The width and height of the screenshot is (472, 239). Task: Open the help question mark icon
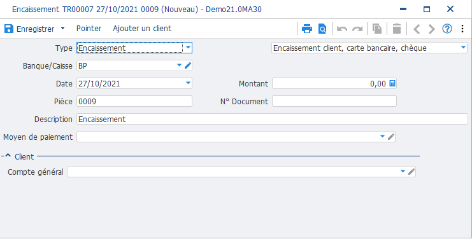[447, 29]
